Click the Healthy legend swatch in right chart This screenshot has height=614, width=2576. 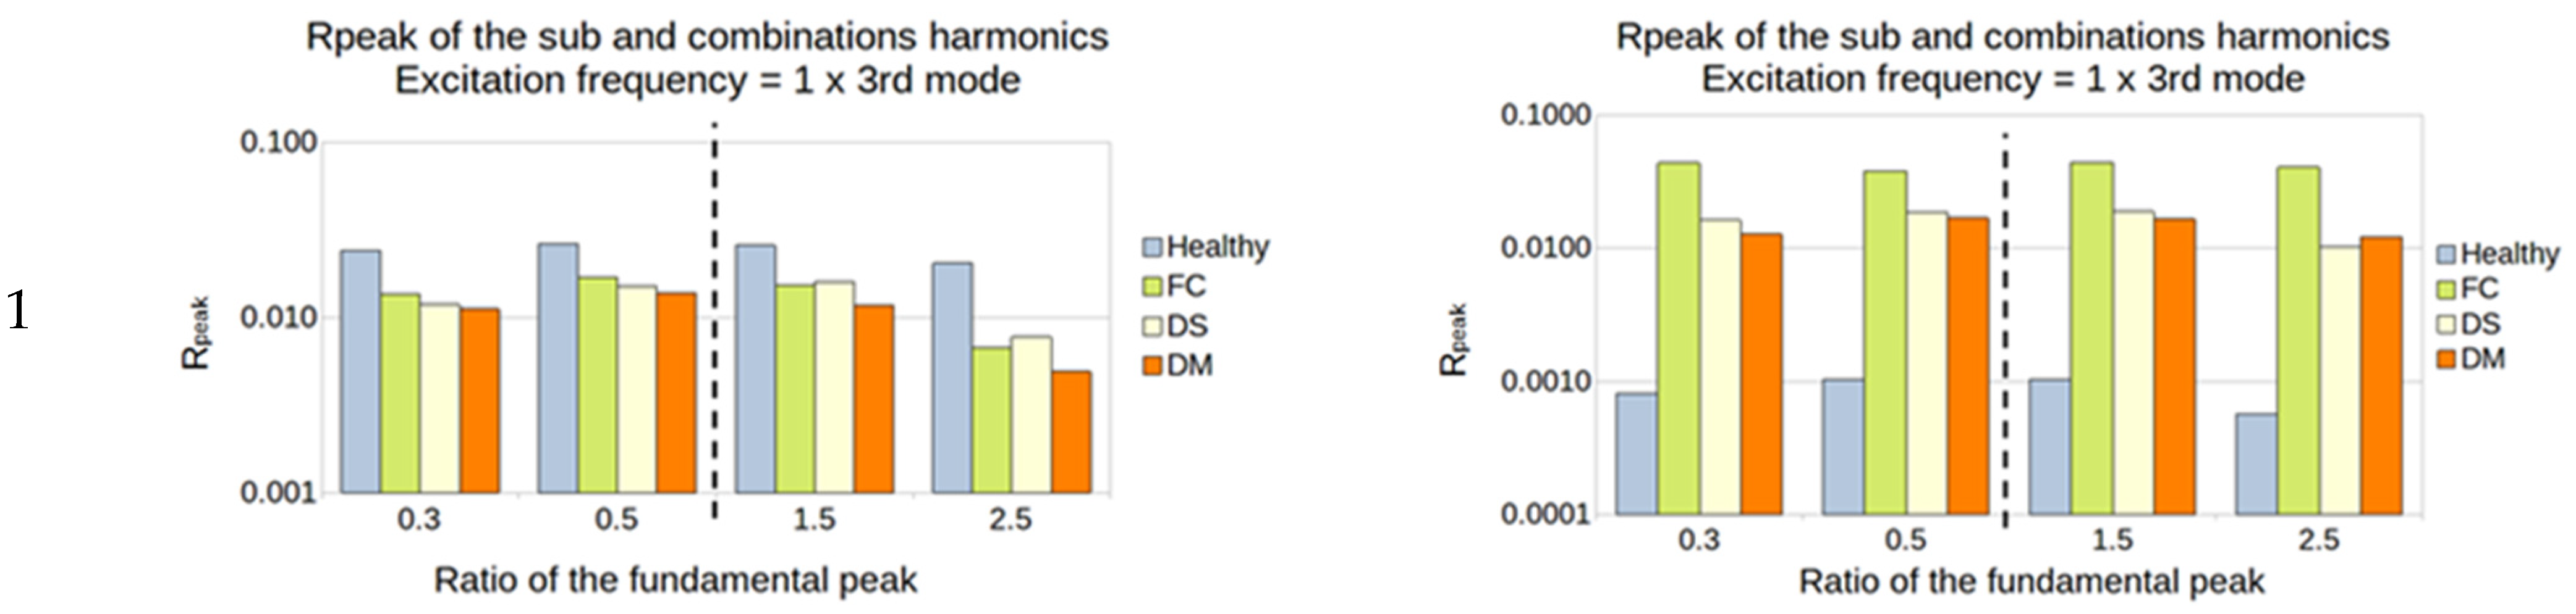coord(2446,255)
